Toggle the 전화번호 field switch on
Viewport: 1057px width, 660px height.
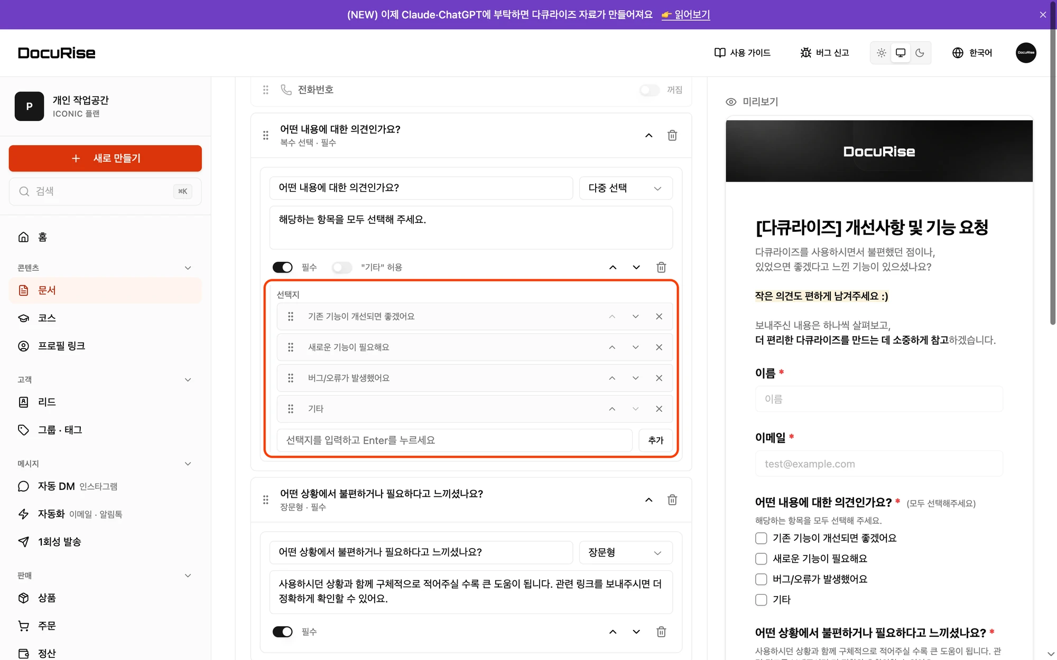(650, 90)
